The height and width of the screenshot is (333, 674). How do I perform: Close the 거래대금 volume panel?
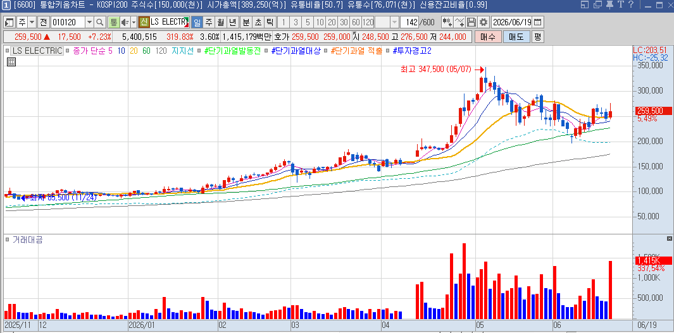click(x=670, y=238)
